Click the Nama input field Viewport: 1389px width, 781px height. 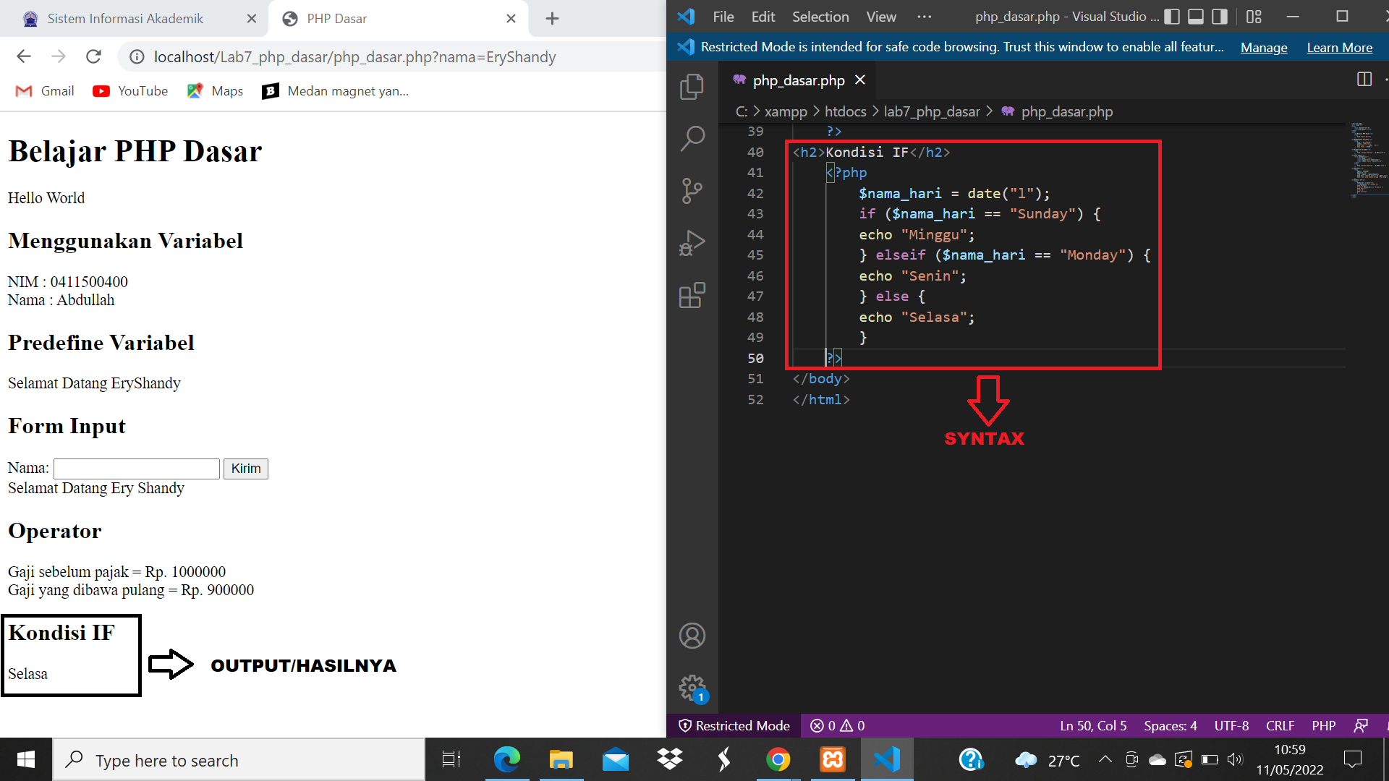click(136, 469)
